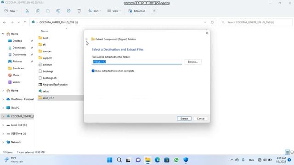Click the address bar path CCCOMA_X64FRE_EN-US_DV9
Viewport: 294px width, 165px height.
(x=58, y=22)
